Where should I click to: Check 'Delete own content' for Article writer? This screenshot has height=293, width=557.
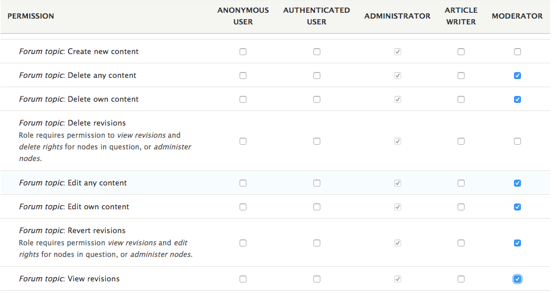coord(461,99)
